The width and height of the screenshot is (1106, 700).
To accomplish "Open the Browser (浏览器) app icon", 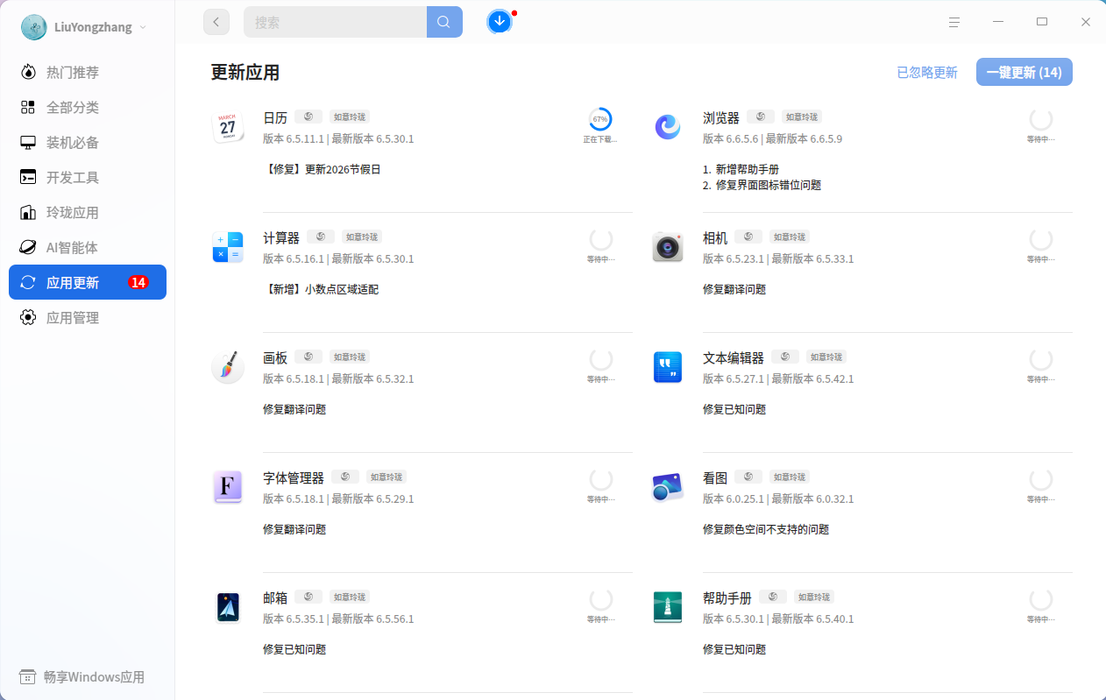I will pos(668,127).
